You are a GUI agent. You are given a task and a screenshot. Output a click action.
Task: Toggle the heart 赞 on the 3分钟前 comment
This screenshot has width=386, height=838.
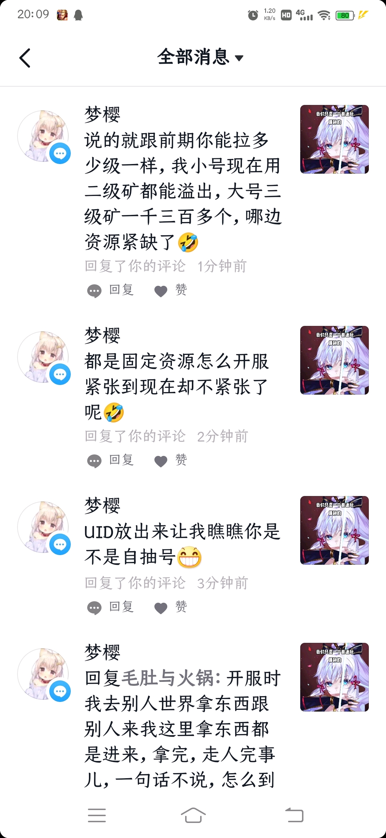[161, 608]
